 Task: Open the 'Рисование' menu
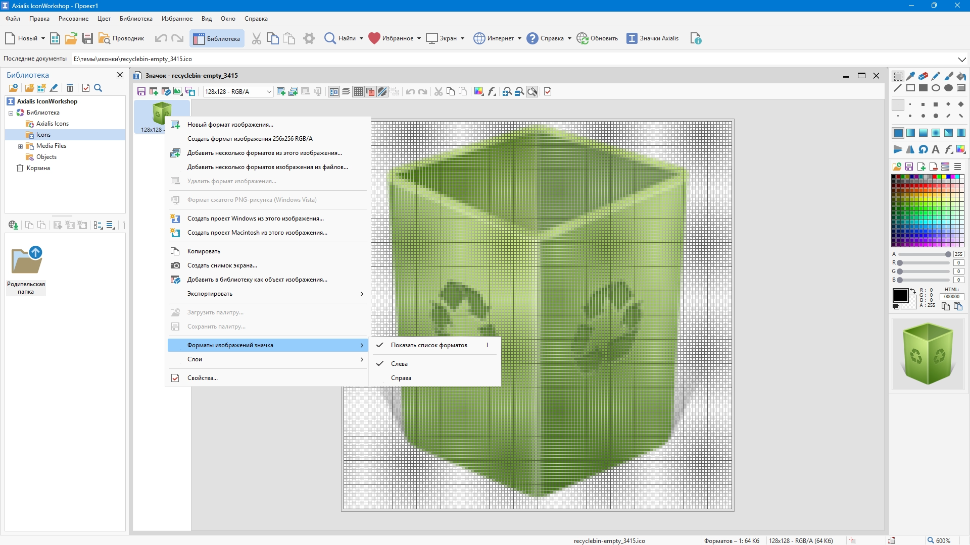coord(73,19)
